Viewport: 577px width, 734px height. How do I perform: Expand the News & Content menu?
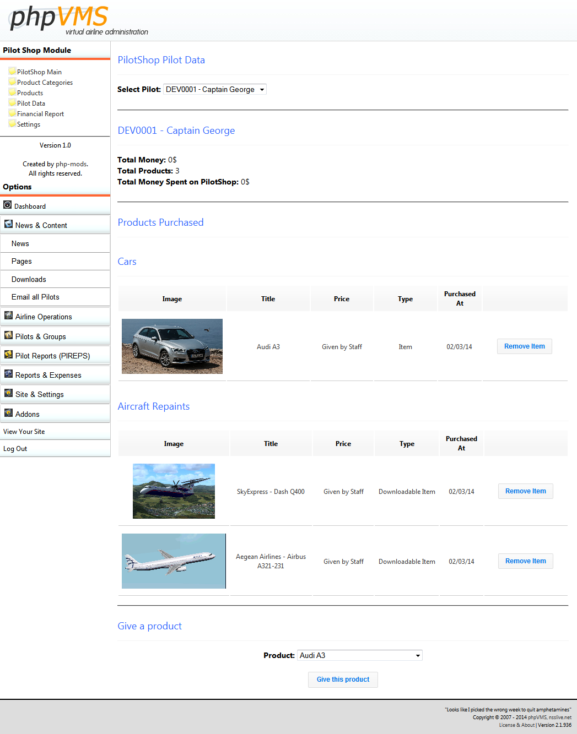pyautogui.click(x=55, y=225)
